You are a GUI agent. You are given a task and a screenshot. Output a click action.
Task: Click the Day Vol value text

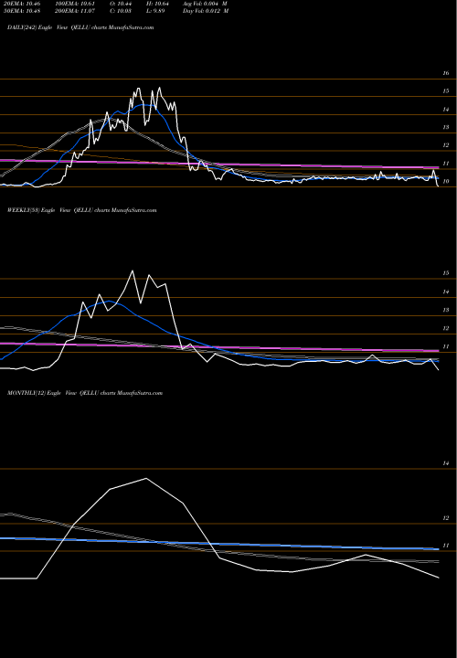pyautogui.click(x=206, y=11)
